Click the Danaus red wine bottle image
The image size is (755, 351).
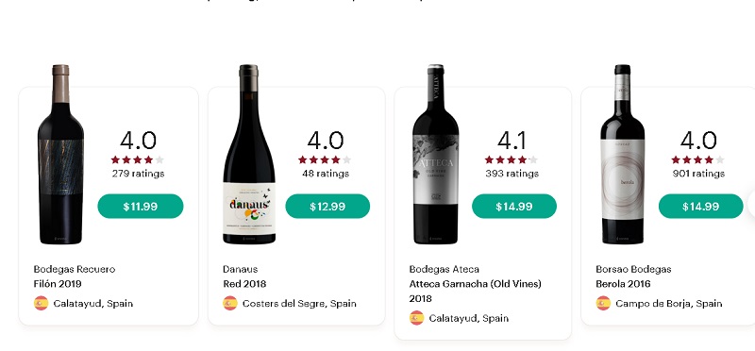[x=249, y=154]
